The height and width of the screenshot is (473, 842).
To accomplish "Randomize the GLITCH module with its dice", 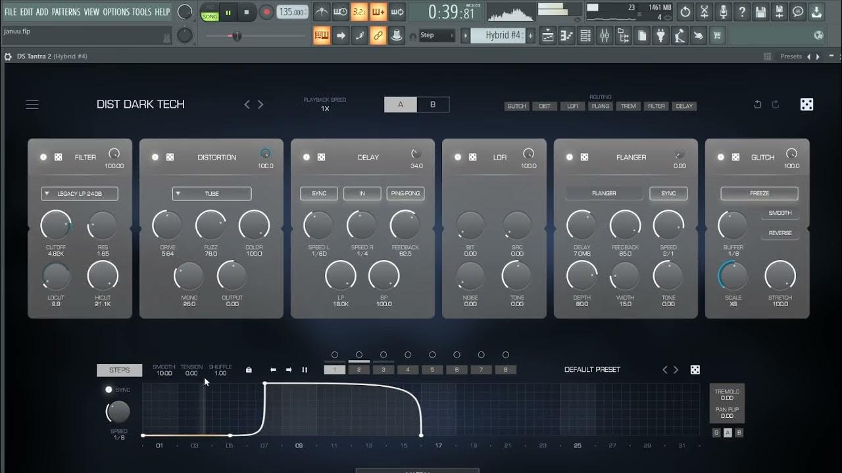I will (735, 157).
